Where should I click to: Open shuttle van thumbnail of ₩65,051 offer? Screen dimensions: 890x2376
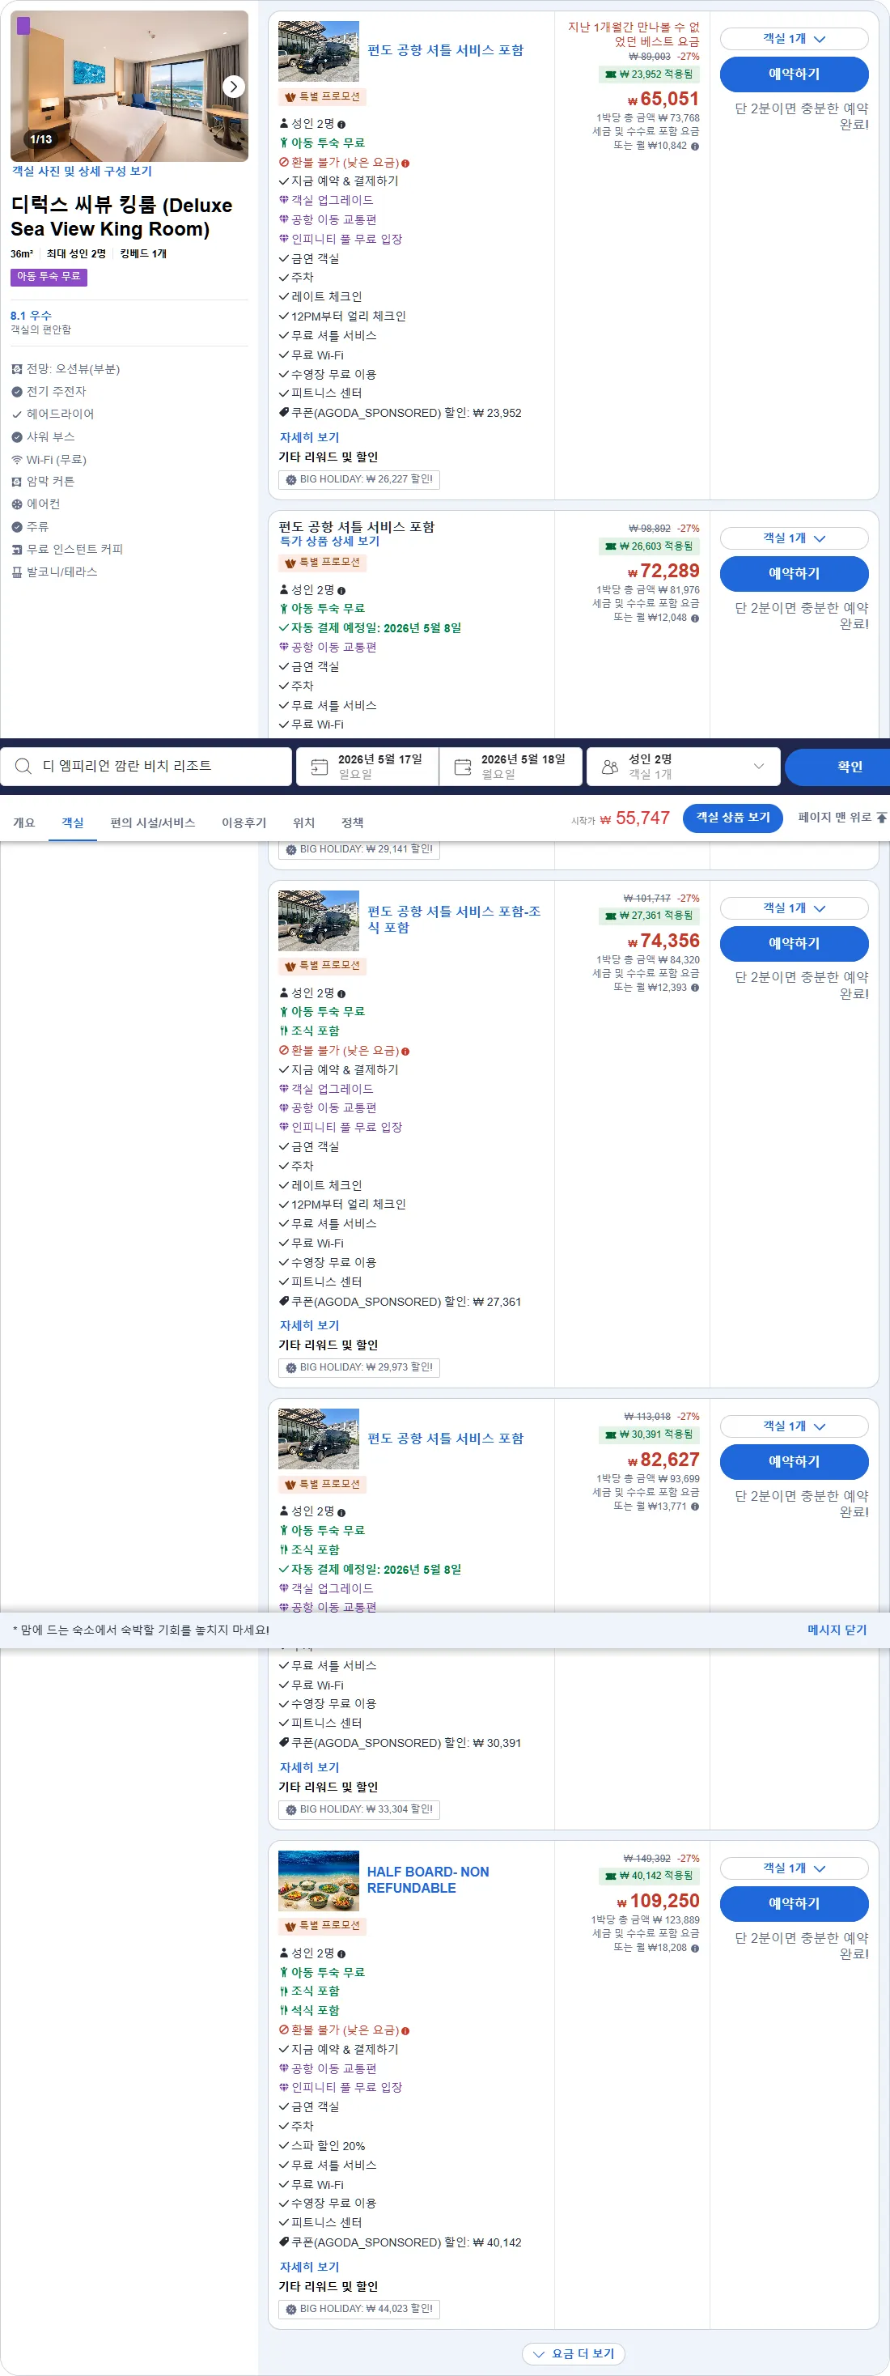tap(318, 51)
